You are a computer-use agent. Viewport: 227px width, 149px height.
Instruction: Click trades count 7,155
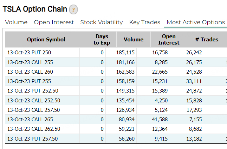pyautogui.click(x=195, y=120)
